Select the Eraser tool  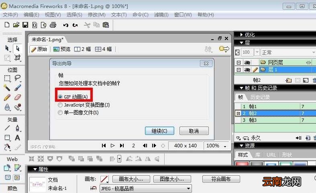[18, 98]
